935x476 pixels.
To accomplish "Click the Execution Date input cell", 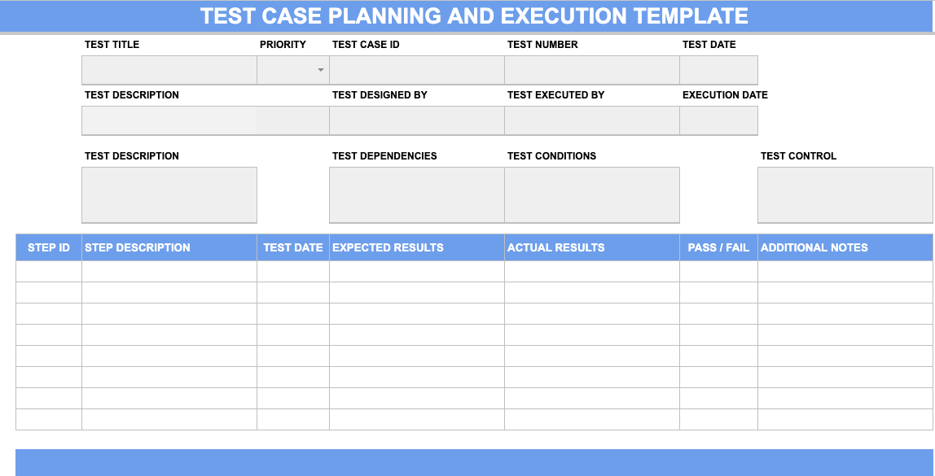I will click(x=718, y=120).
